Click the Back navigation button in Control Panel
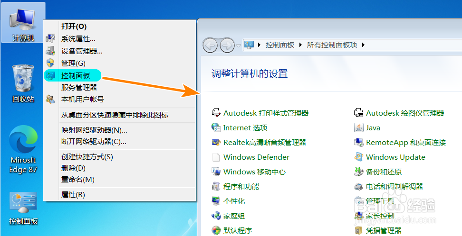 tap(210, 45)
